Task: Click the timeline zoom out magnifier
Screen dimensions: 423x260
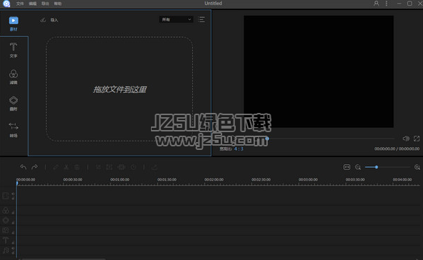Action: (358, 168)
